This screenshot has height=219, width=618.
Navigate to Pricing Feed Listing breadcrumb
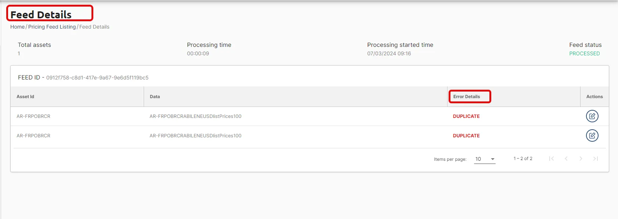[52, 27]
